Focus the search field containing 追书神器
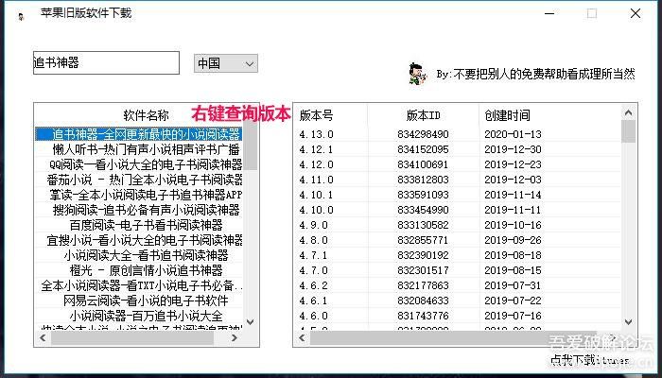The image size is (662, 378). [x=106, y=63]
